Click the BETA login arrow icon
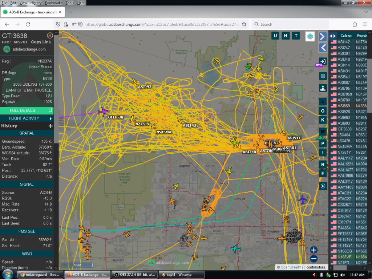This screenshot has height=279, width=372. pos(323,61)
